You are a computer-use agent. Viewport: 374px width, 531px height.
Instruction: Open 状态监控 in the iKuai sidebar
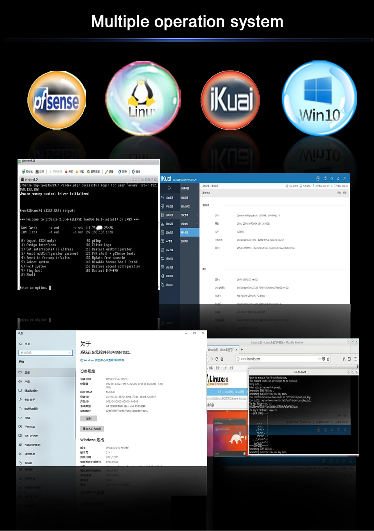(169, 206)
